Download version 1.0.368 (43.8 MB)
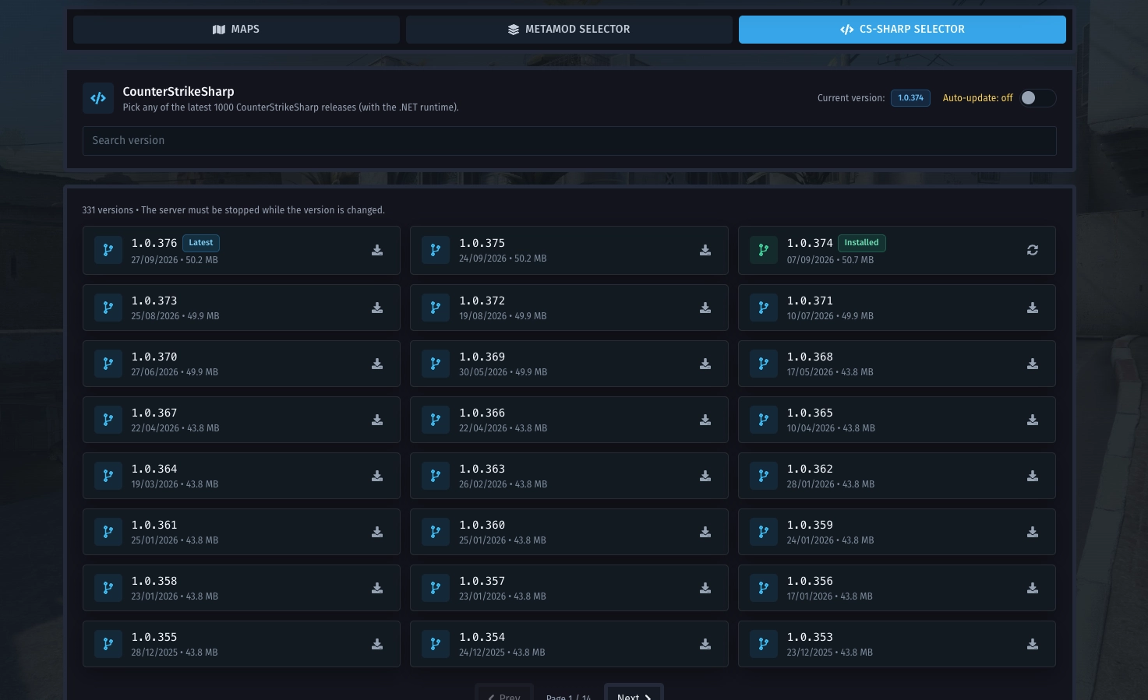The width and height of the screenshot is (1148, 700). 1033,364
